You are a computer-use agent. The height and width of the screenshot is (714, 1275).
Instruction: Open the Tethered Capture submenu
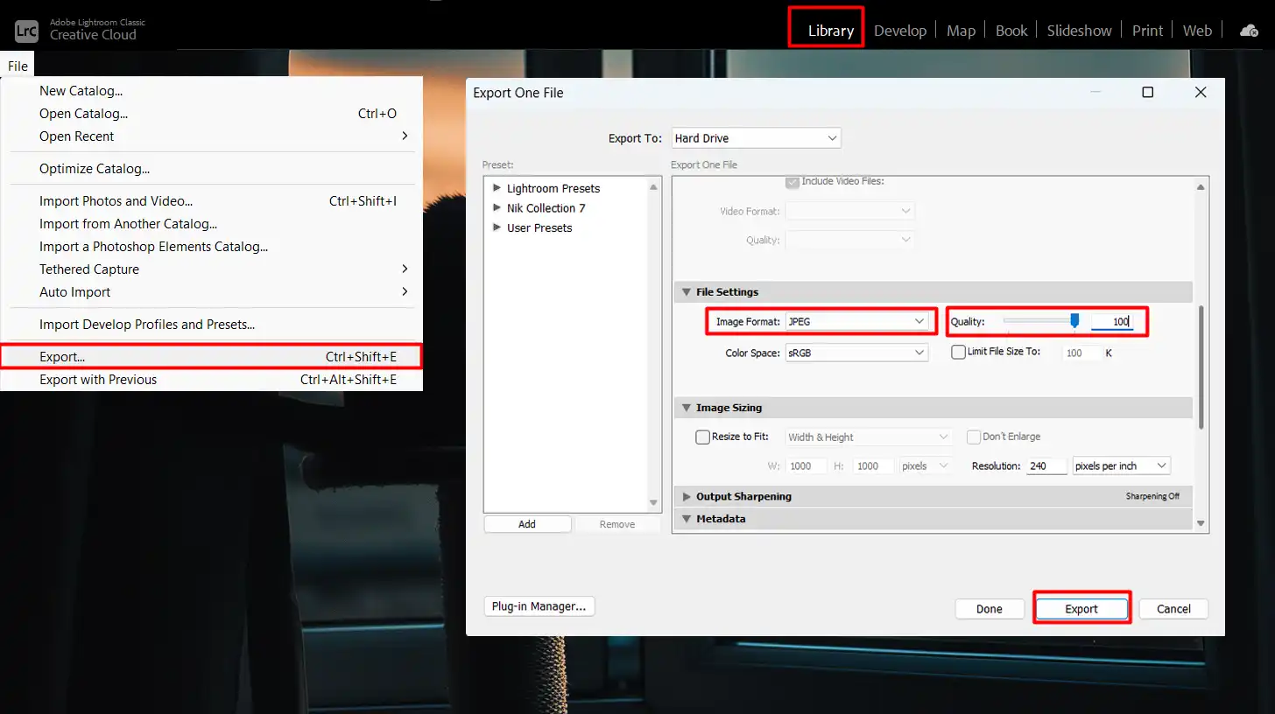pyautogui.click(x=211, y=269)
